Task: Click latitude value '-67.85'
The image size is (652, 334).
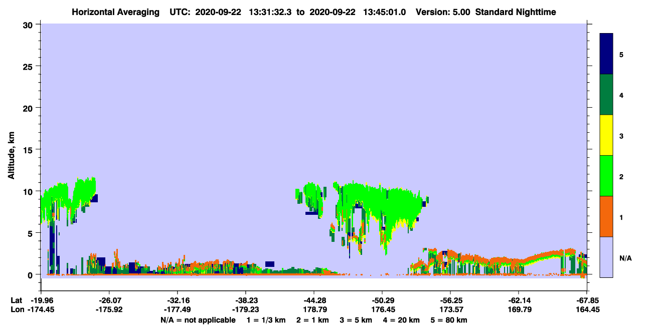Action: 587,300
